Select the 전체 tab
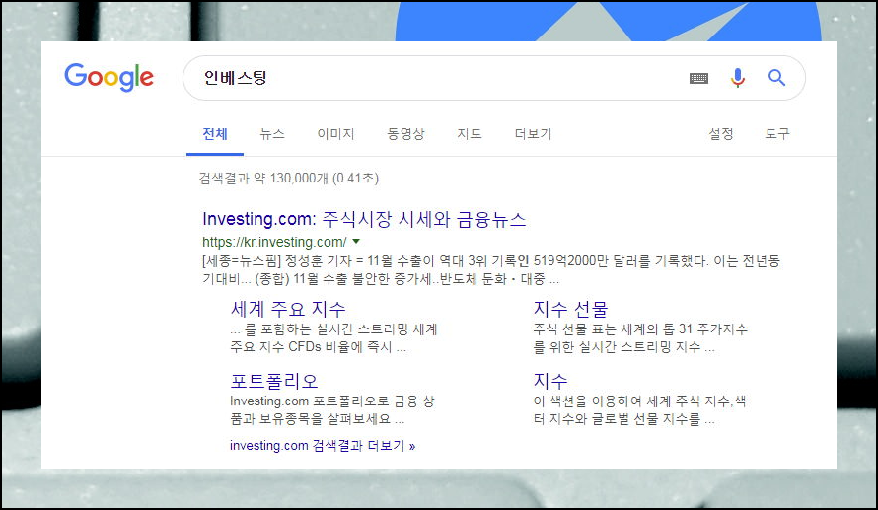Image resolution: width=878 pixels, height=510 pixels. pyautogui.click(x=215, y=134)
